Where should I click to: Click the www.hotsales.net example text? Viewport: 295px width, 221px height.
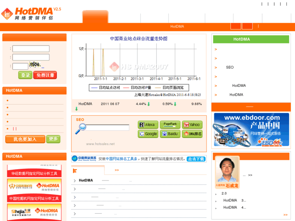point(100,144)
